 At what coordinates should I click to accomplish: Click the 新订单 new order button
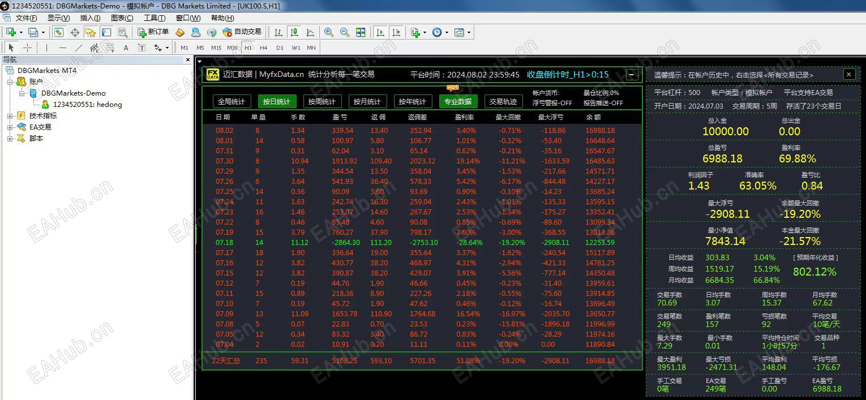153,32
